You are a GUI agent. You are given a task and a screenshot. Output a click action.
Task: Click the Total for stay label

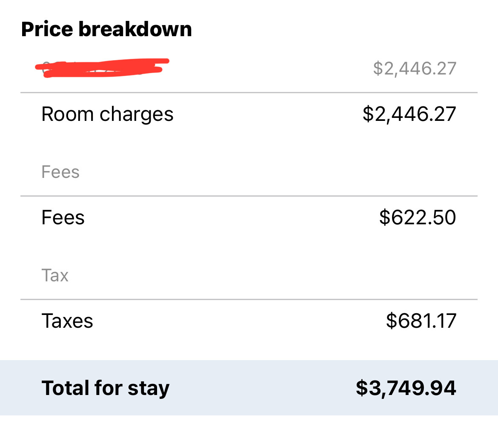click(x=106, y=388)
